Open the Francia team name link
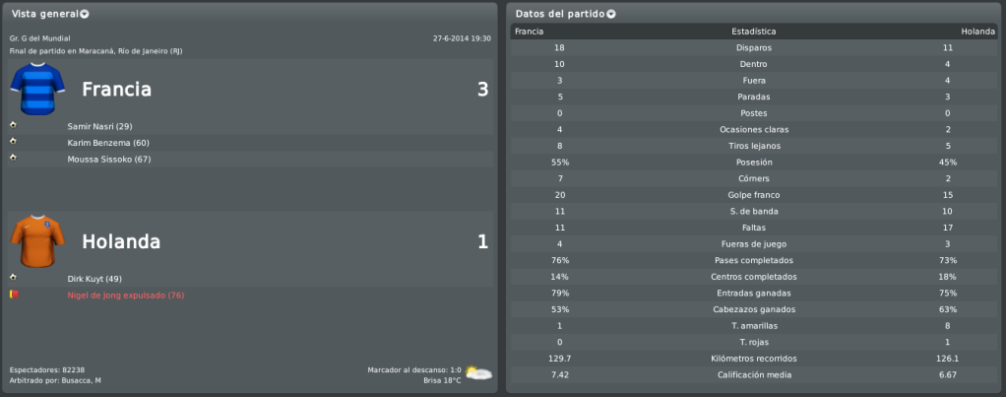 click(117, 90)
